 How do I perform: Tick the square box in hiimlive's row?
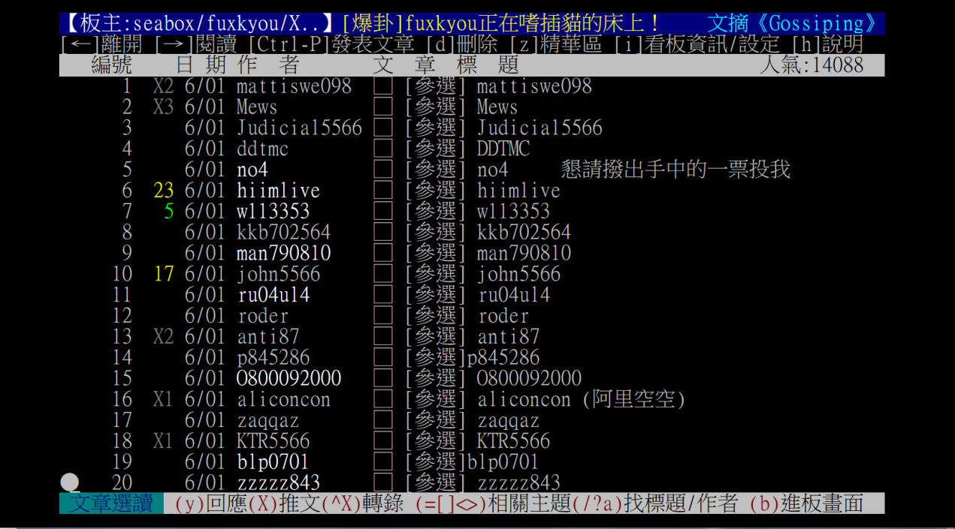383,191
